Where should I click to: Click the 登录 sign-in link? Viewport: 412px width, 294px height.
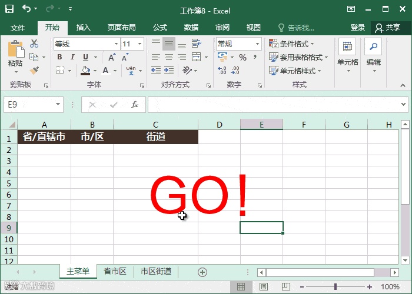(358, 28)
